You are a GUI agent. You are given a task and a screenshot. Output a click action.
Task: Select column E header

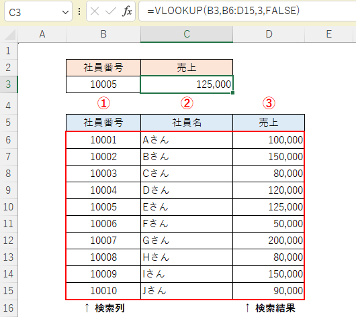click(x=328, y=34)
